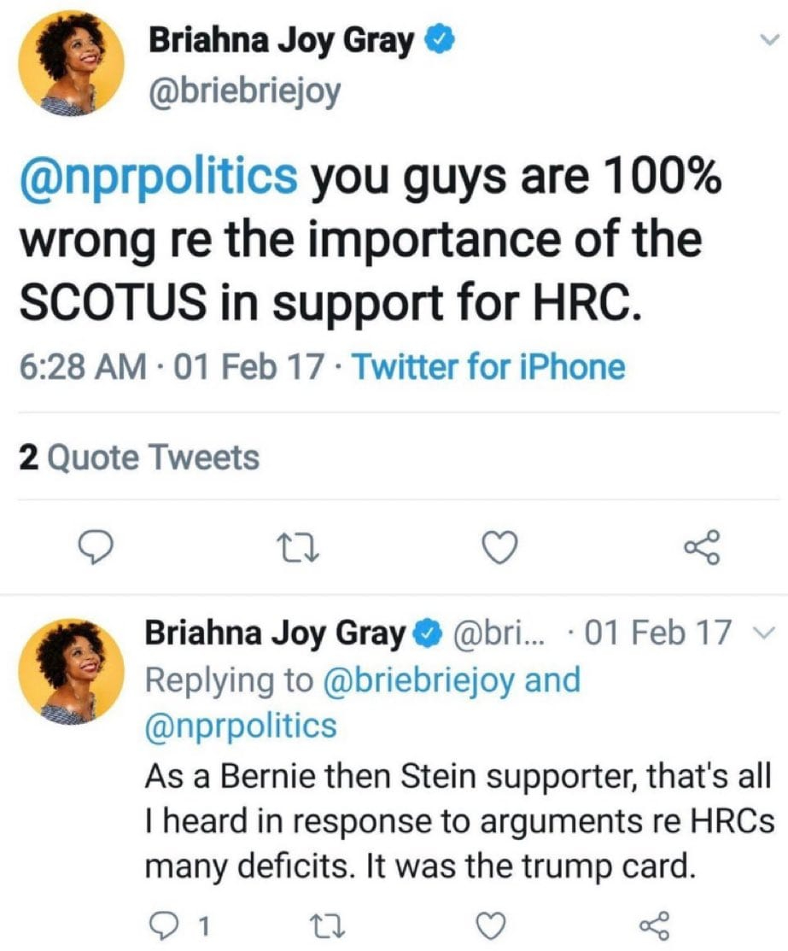Share the main tweet

point(703,546)
